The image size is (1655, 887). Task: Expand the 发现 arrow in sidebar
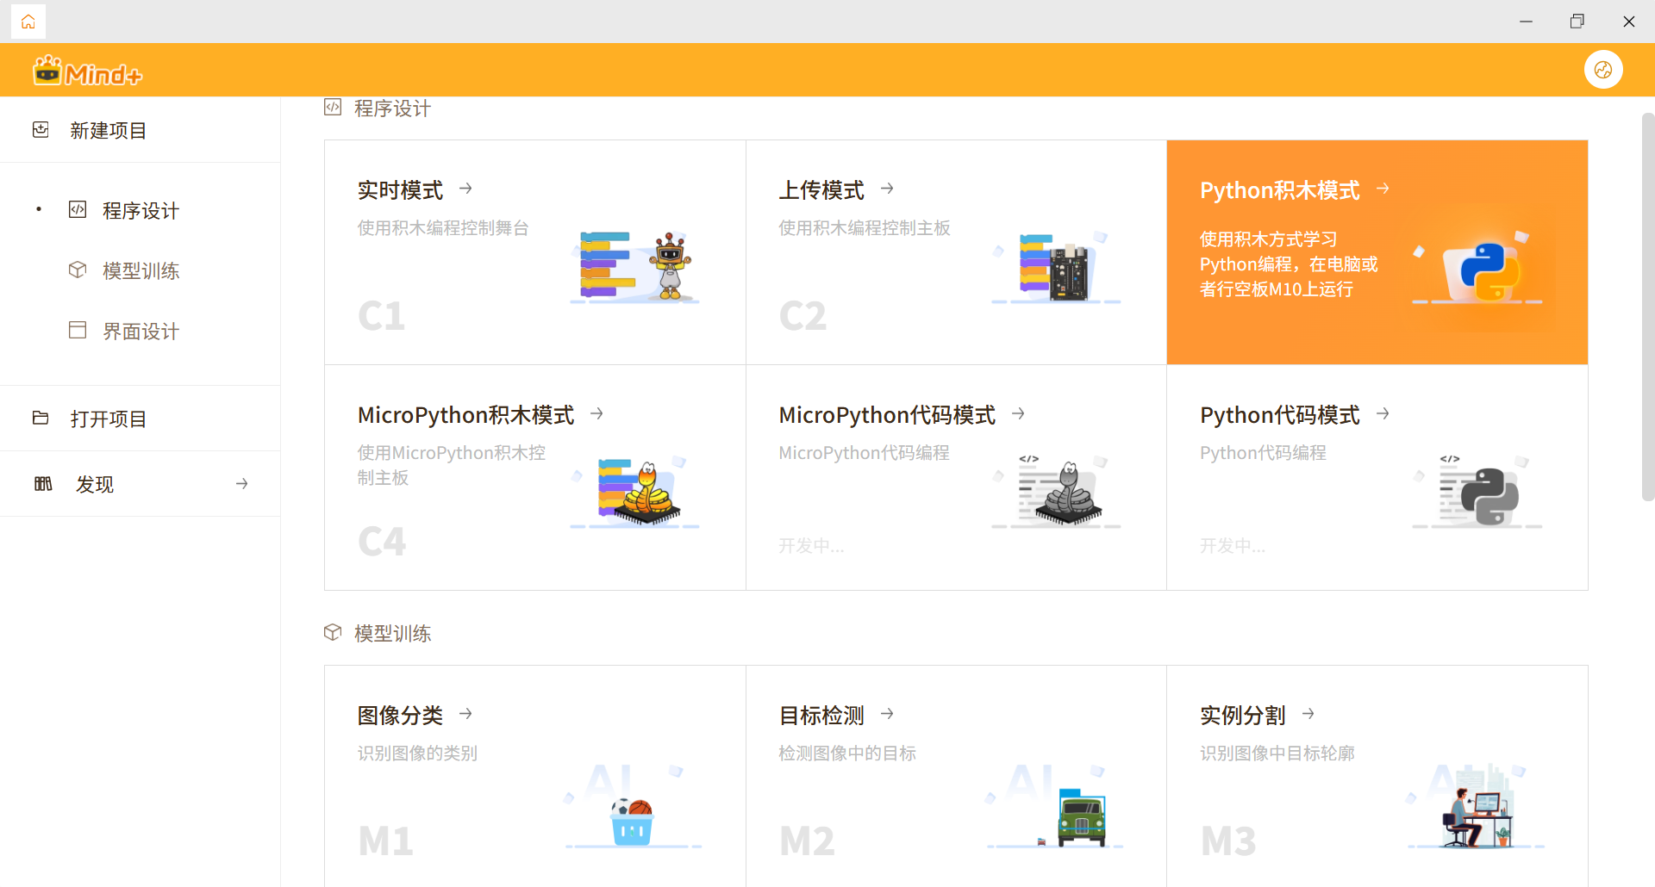point(242,484)
